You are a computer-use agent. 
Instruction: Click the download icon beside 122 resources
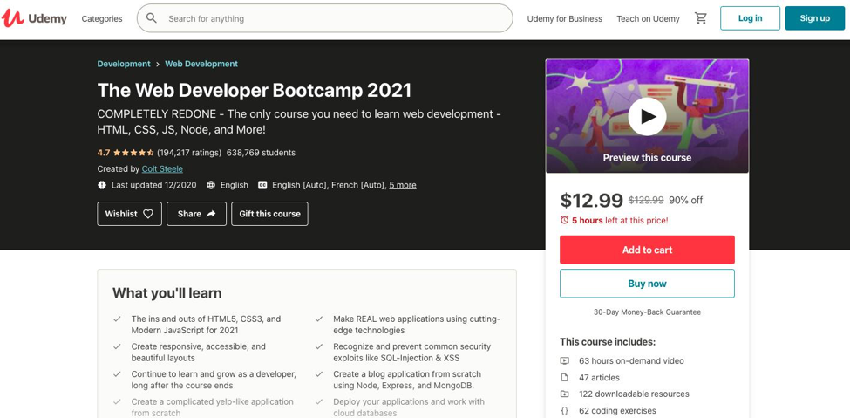click(x=565, y=394)
